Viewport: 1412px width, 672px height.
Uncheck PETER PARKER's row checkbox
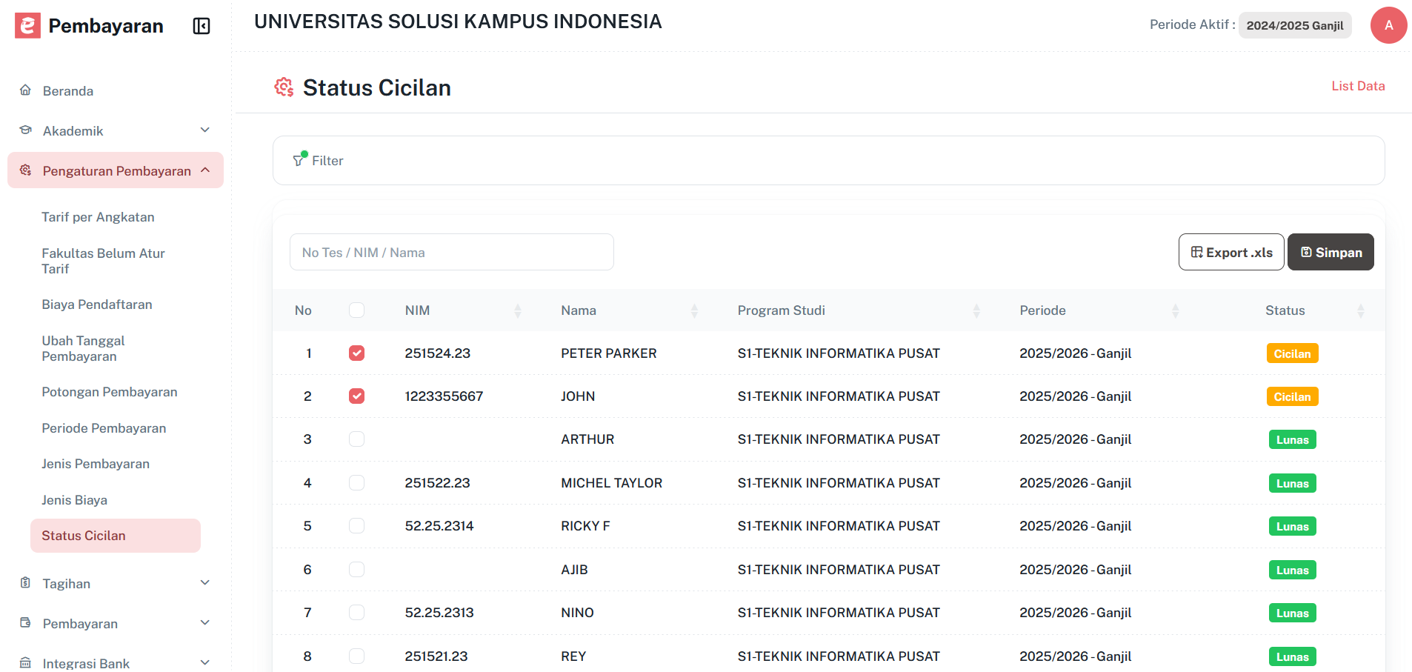356,353
